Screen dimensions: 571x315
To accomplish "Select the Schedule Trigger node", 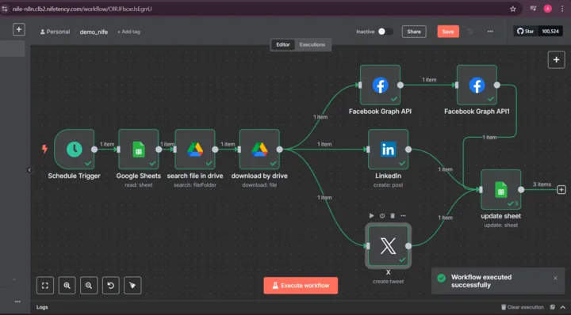I will pos(75,150).
